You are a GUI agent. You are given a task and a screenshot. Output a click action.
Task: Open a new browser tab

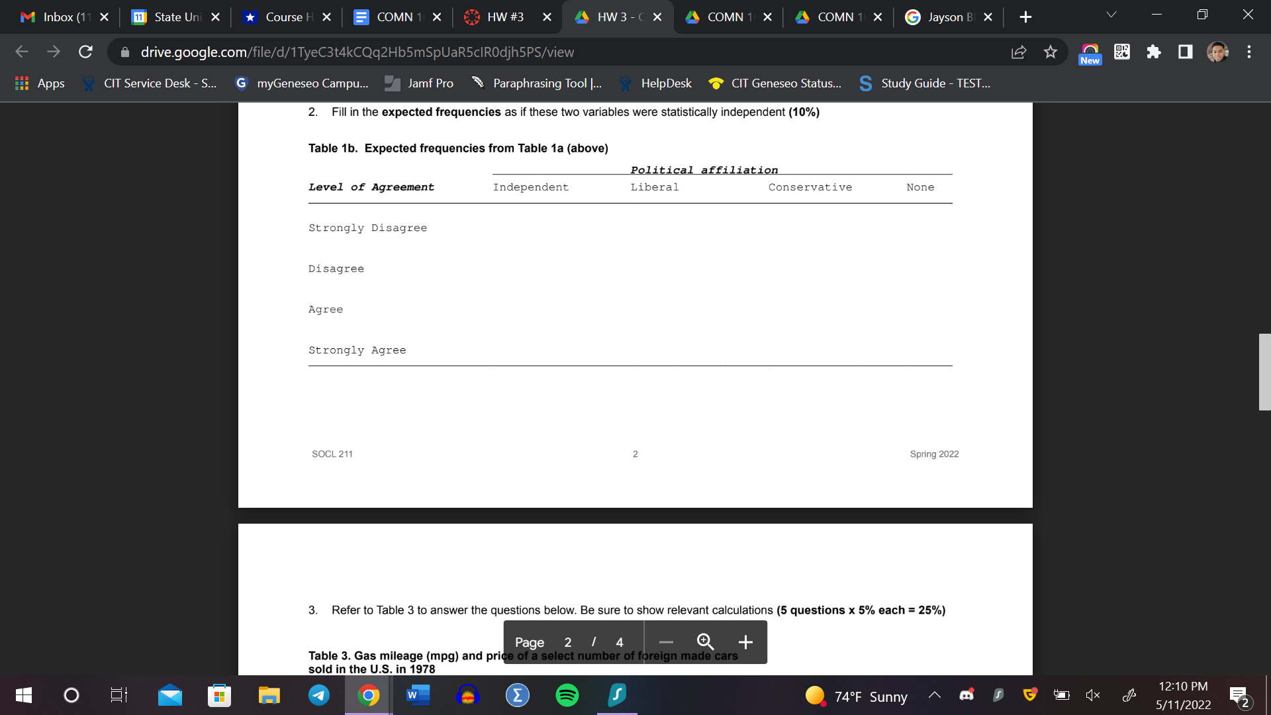(x=1025, y=17)
